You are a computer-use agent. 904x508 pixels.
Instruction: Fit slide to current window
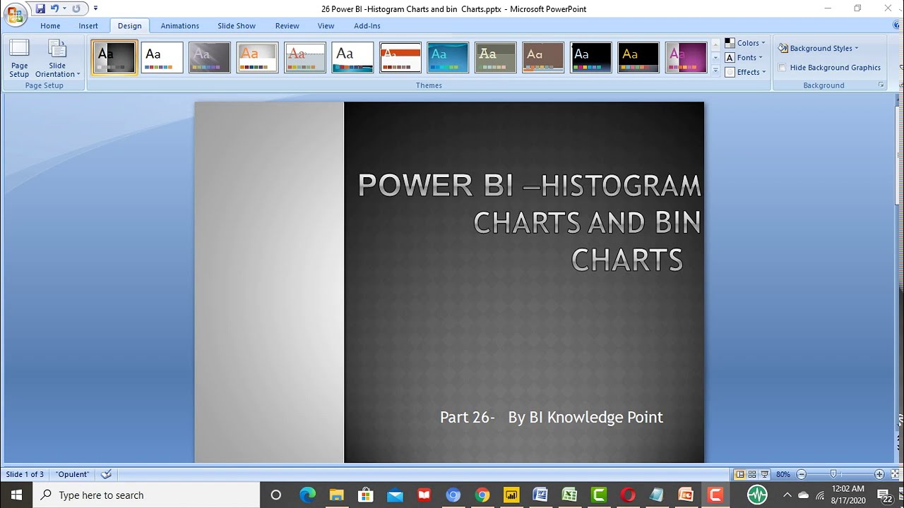893,474
